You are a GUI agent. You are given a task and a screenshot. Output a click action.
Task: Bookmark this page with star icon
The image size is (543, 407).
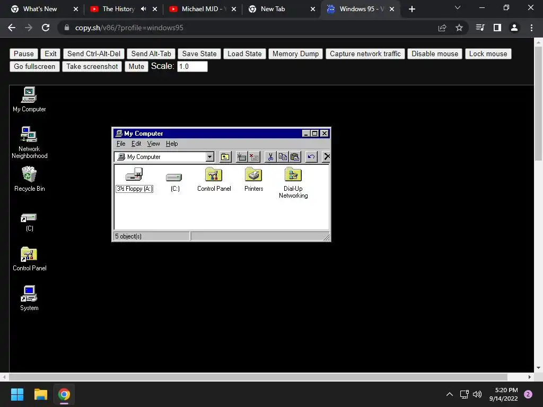(459, 28)
